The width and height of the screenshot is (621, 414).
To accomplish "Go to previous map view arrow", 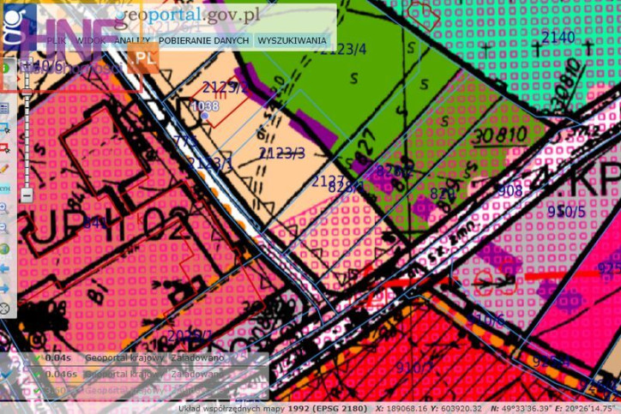I will (5, 269).
